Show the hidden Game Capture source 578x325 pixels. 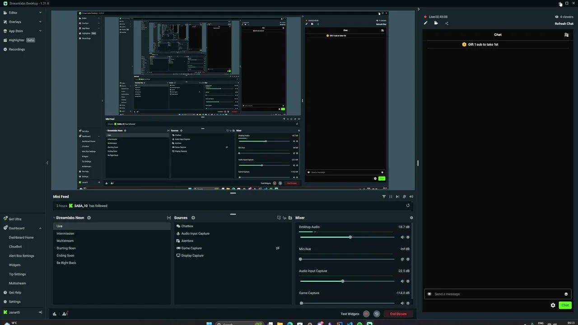click(278, 248)
